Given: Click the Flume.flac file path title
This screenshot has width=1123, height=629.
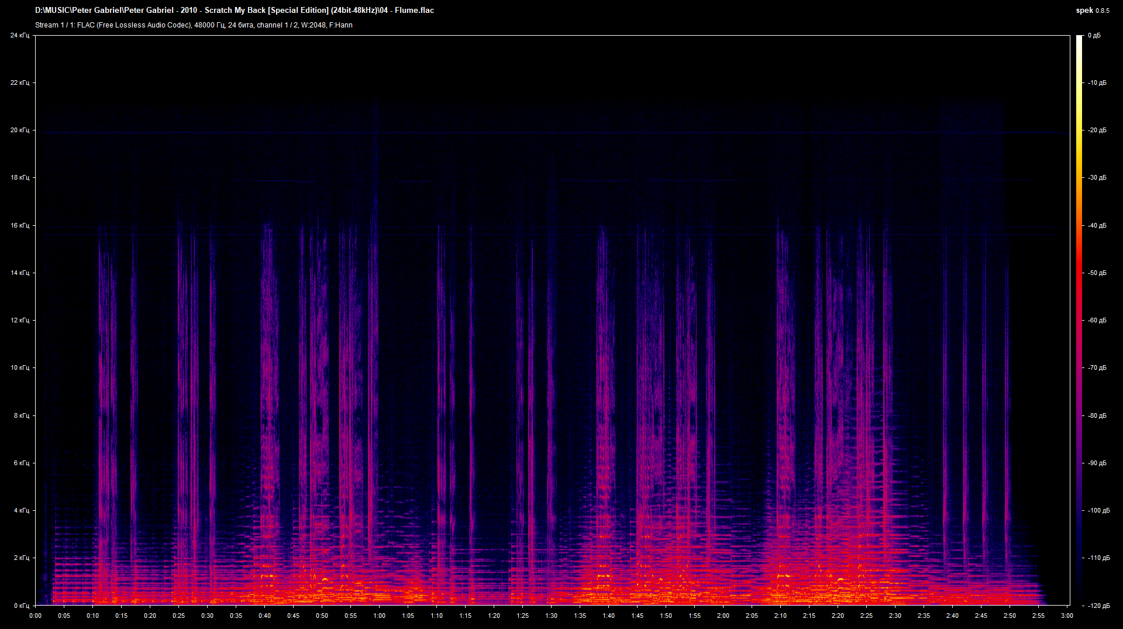Looking at the screenshot, I should click(x=235, y=10).
